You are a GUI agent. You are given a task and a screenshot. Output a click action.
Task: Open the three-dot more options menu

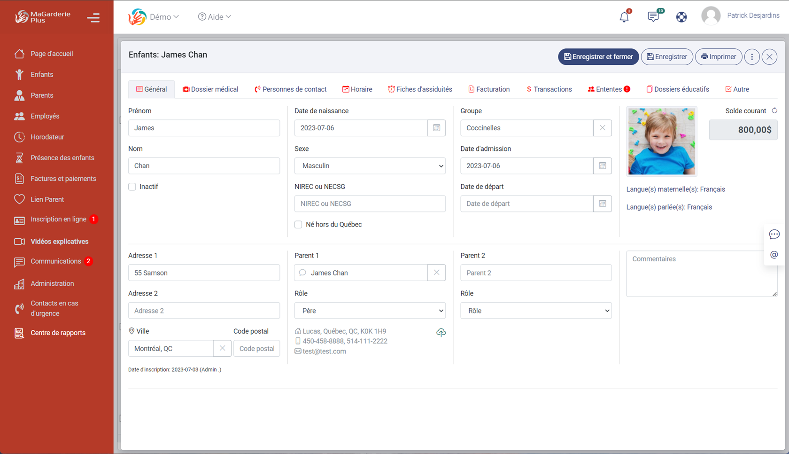752,56
